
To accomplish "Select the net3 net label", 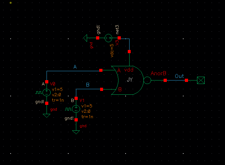I will tap(117, 30).
